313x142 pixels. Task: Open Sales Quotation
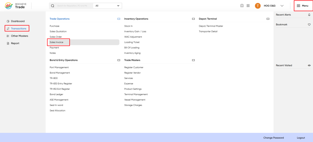[x=58, y=32]
